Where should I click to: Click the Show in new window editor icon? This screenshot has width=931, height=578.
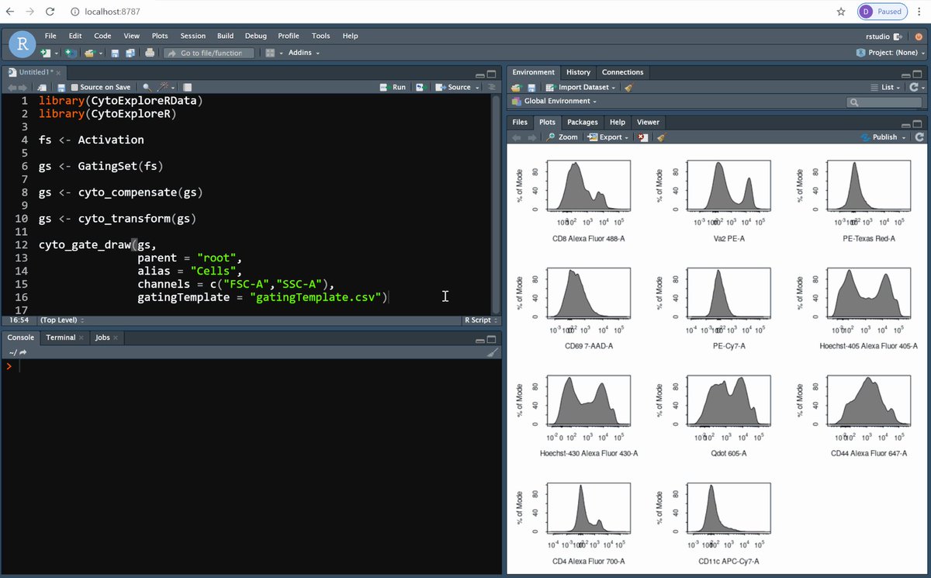tap(42, 88)
